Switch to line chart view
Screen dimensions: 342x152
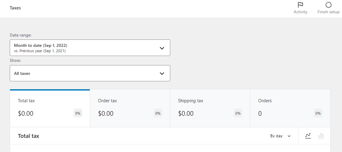tap(308, 136)
